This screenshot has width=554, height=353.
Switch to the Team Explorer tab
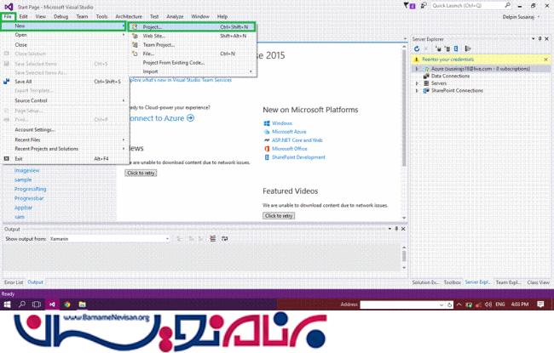[x=508, y=282]
